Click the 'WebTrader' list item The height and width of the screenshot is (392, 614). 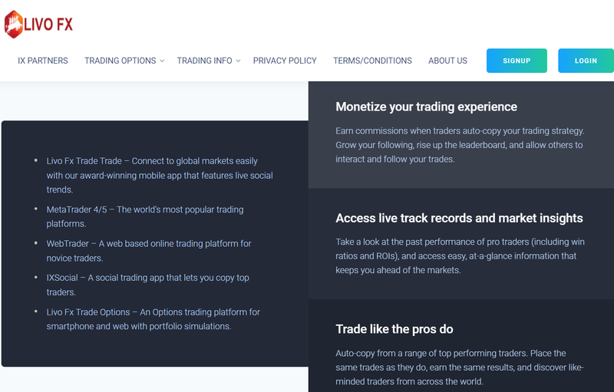[x=149, y=251]
